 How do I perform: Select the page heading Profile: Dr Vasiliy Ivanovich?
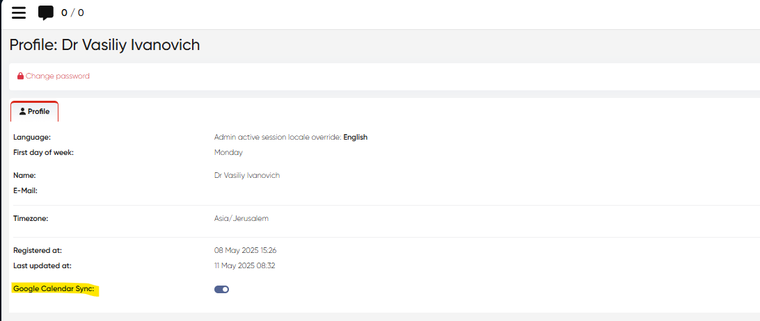[x=104, y=45]
